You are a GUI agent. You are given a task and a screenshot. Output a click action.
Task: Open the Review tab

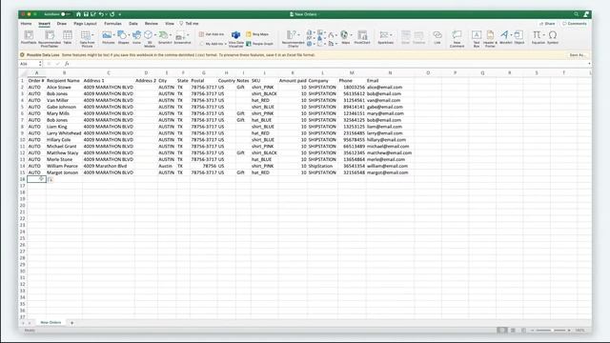152,24
